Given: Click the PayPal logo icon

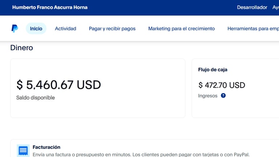Looking at the screenshot, I should click(15, 28).
